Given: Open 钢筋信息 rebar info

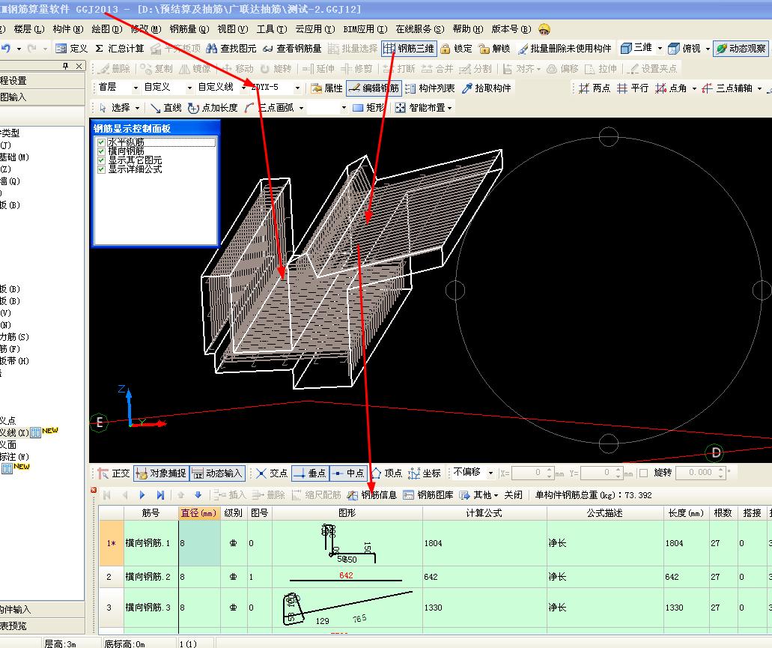Looking at the screenshot, I should click(x=371, y=495).
